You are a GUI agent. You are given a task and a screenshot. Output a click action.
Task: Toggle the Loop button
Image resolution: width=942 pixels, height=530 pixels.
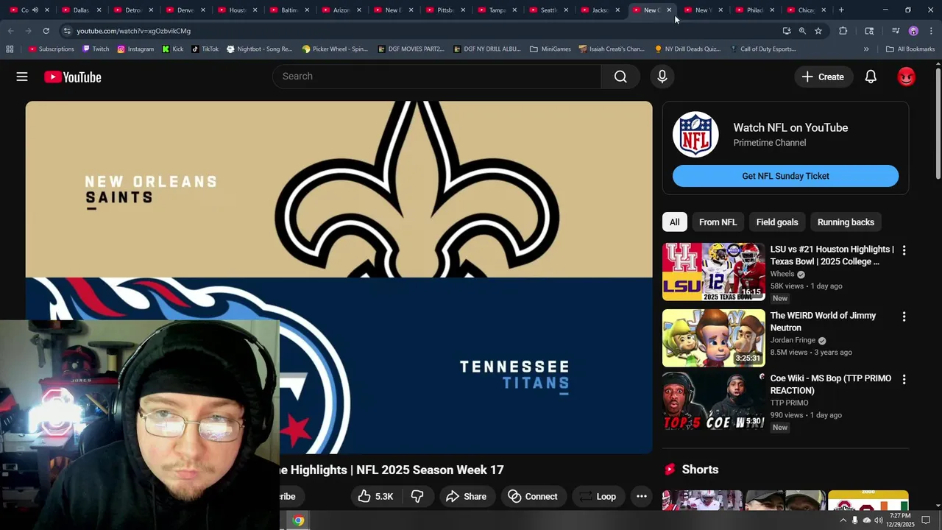point(597,496)
